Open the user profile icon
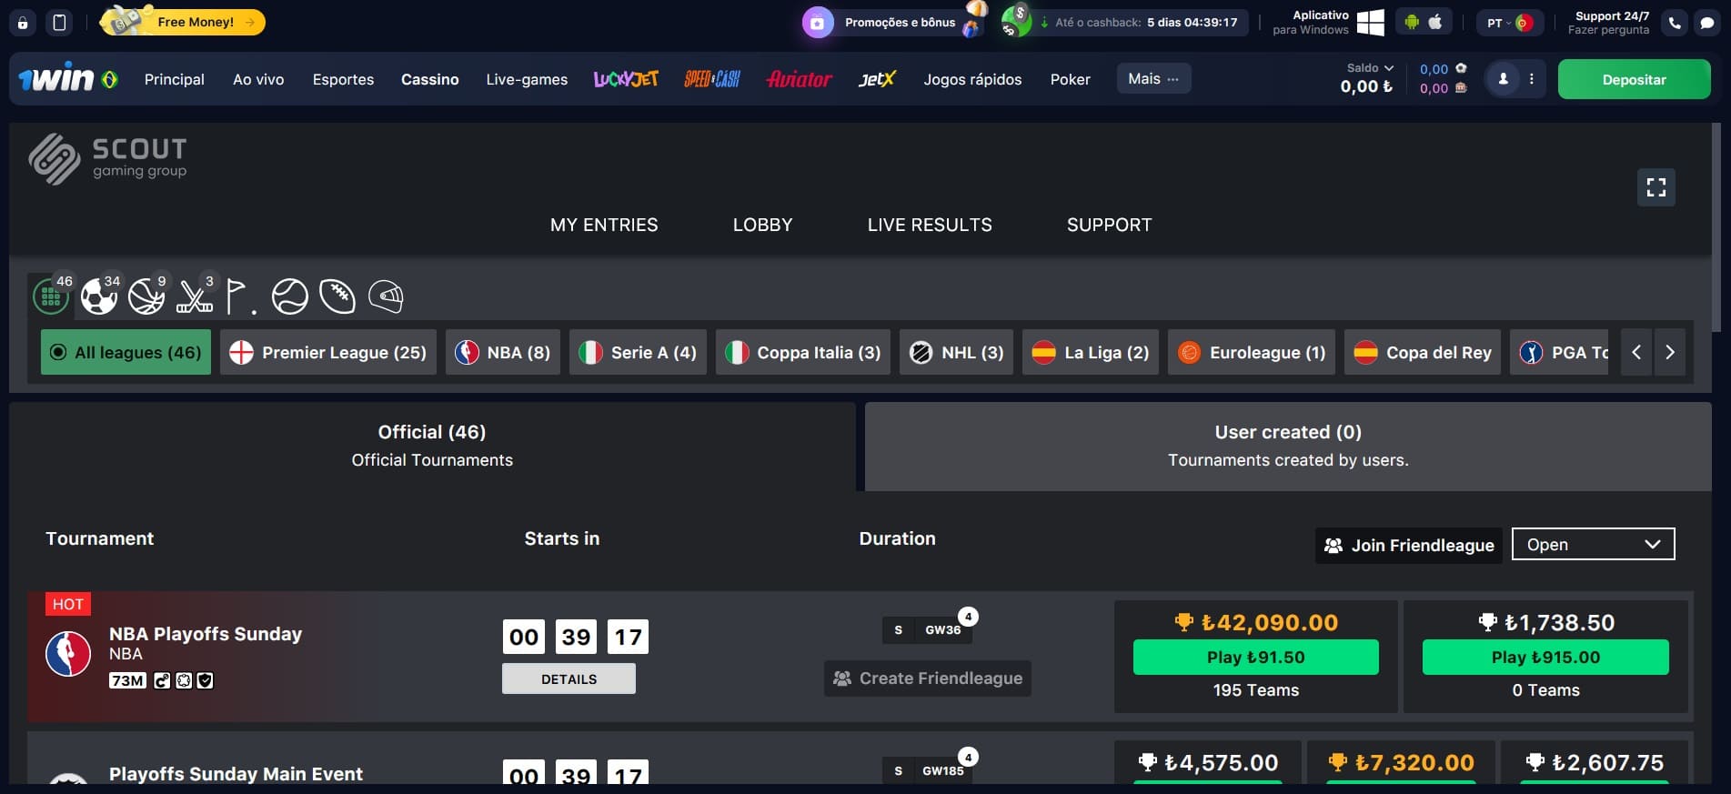Viewport: 1731px width, 794px height. point(1503,79)
